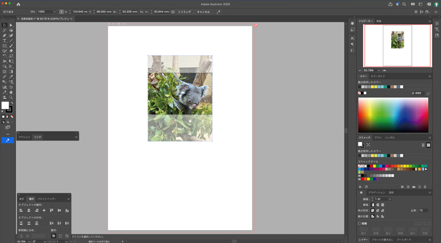Viewport: 441px width, 243px height.
Task: Open Navigator panel menu
Action: coord(429,21)
